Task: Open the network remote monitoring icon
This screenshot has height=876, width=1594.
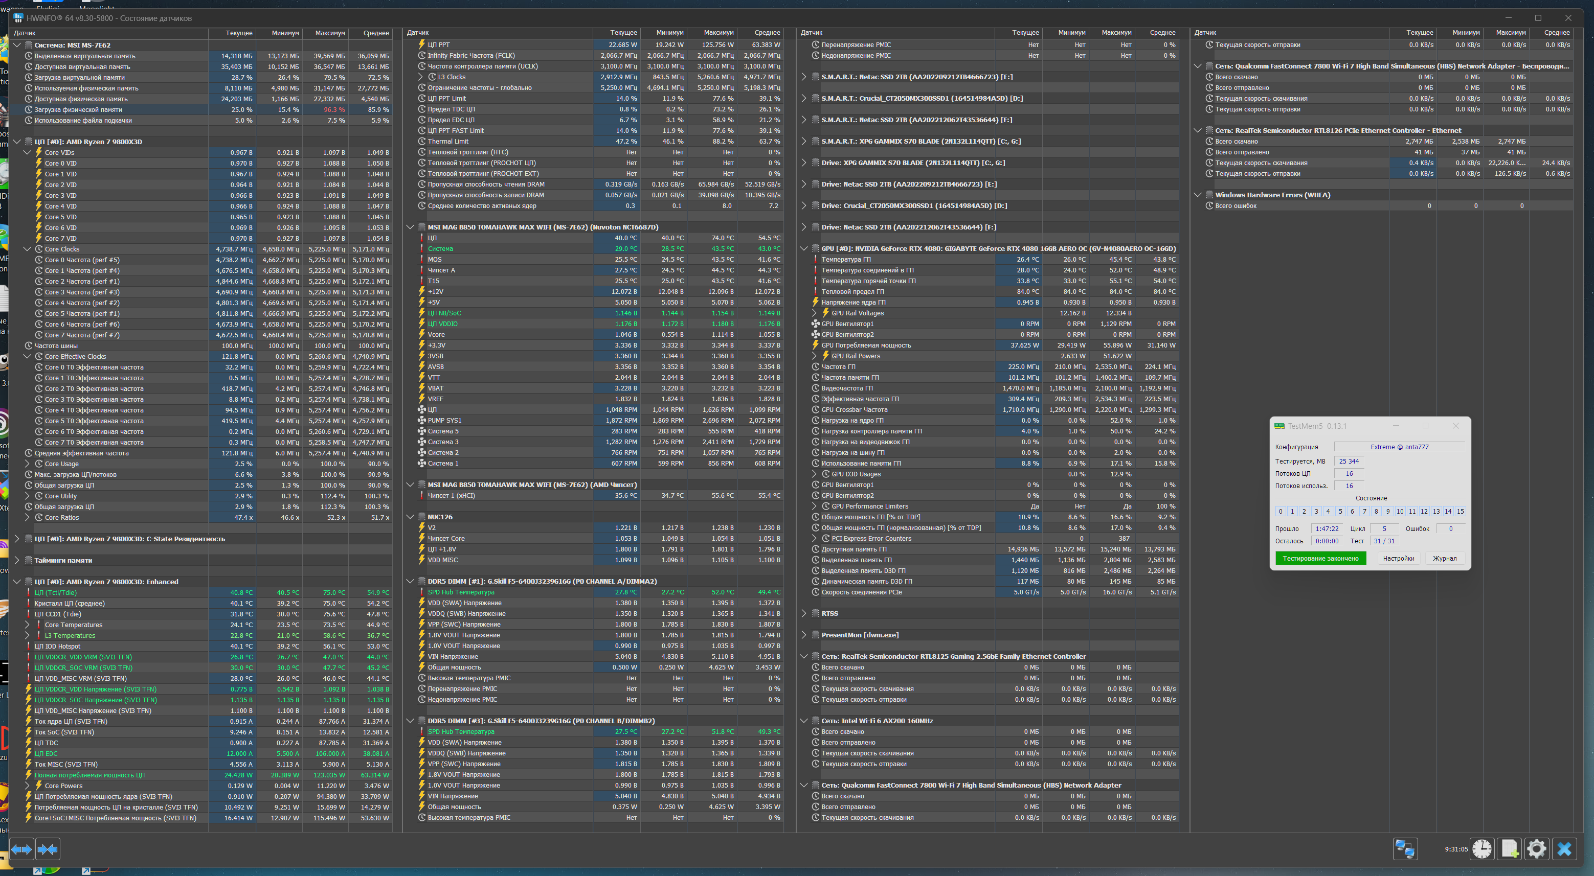Action: click(x=1405, y=849)
